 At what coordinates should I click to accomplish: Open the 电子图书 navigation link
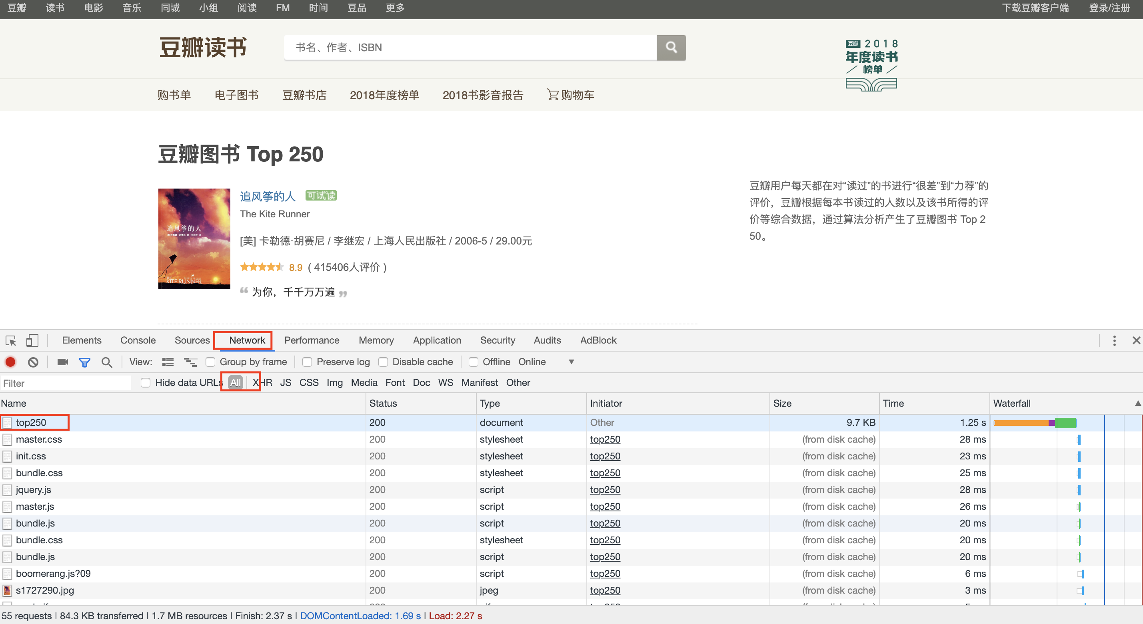tap(236, 95)
